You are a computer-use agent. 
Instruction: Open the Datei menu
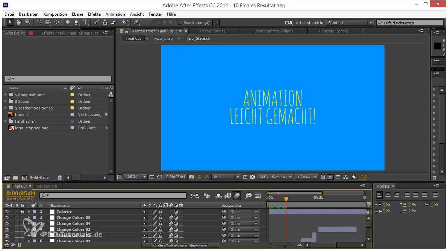(x=9, y=14)
